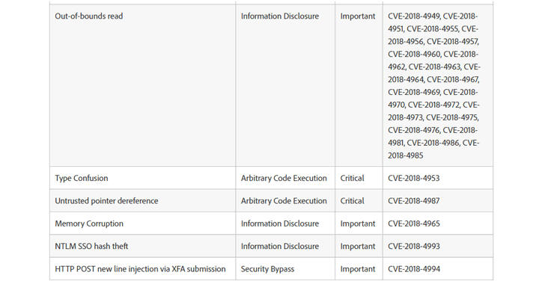The image size is (545, 284).
Task: Click CVE-2018-4993 identifier
Action: (x=413, y=246)
